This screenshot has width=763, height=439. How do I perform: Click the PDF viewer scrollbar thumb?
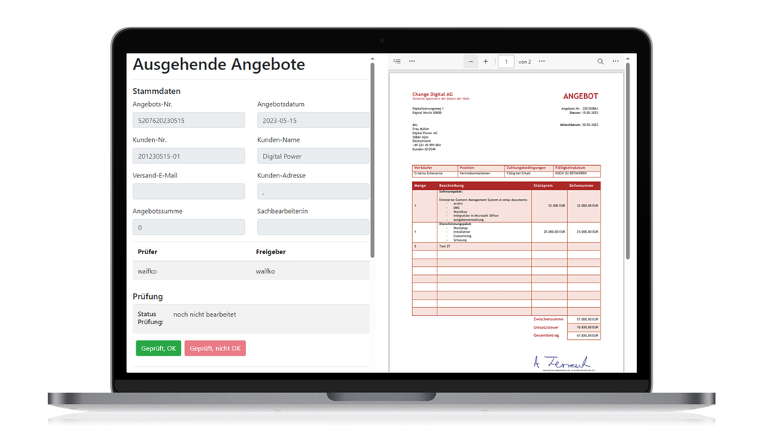coord(627,162)
